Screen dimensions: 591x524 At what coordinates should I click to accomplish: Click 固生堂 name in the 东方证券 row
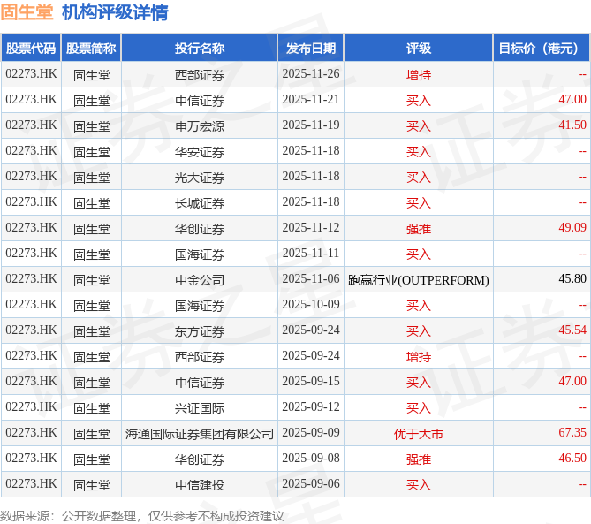click(92, 331)
